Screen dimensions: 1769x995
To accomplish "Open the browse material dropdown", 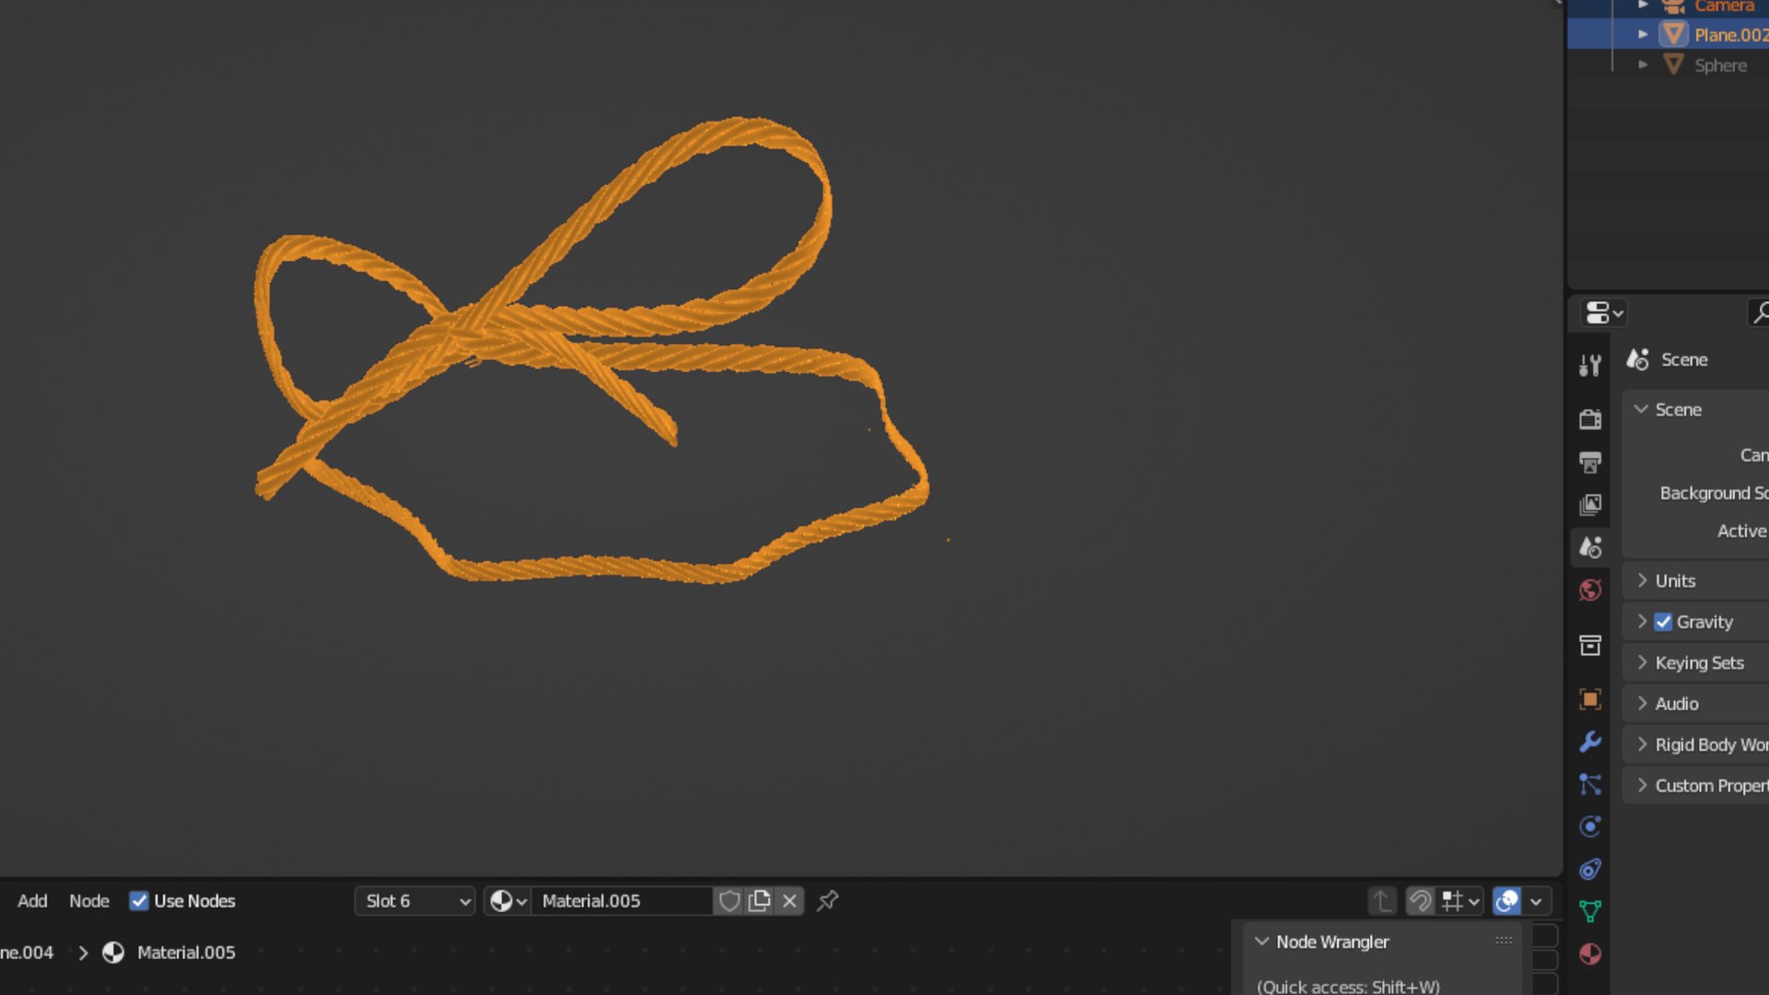I will (508, 901).
